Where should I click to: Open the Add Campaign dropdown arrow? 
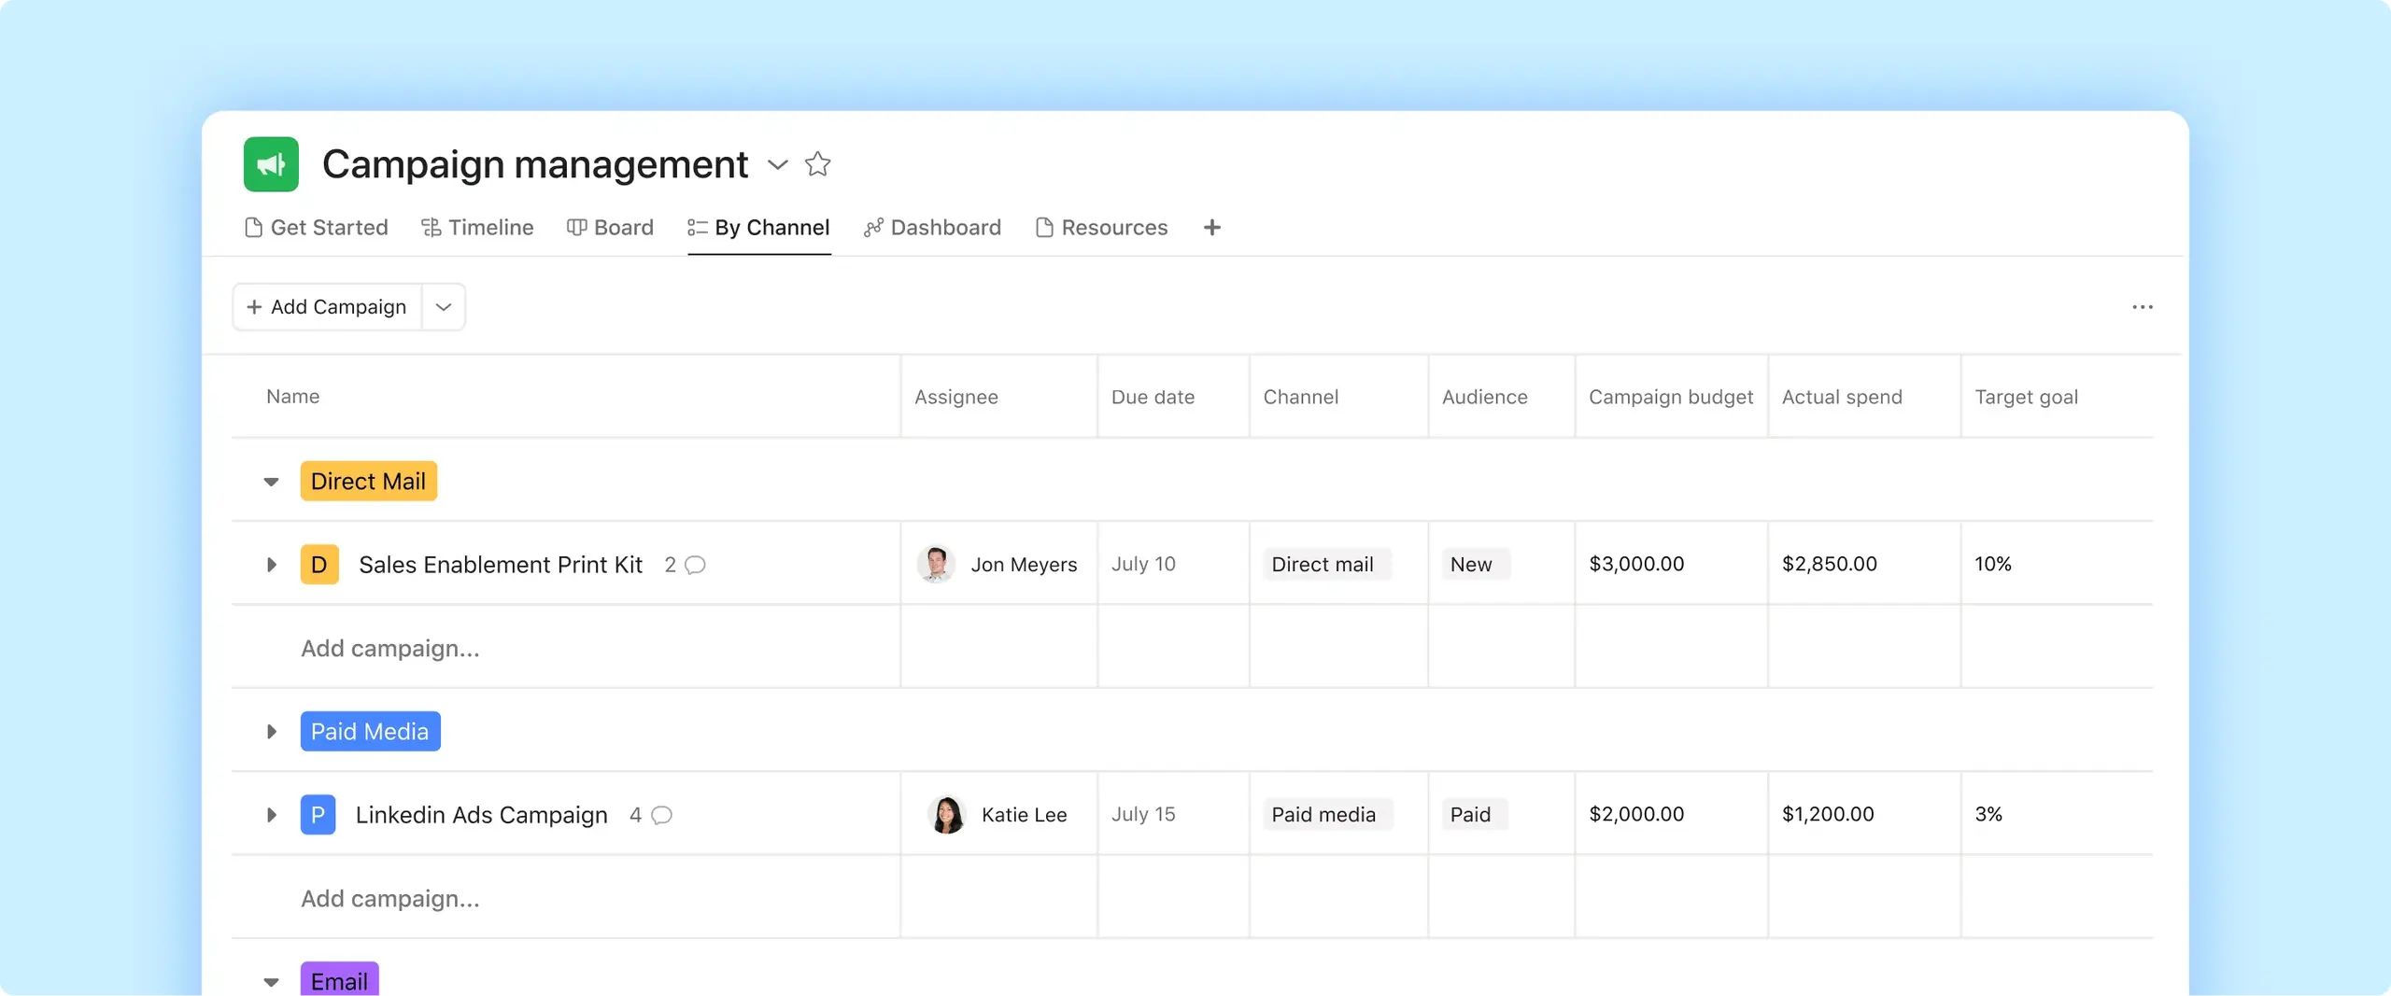pyautogui.click(x=444, y=307)
